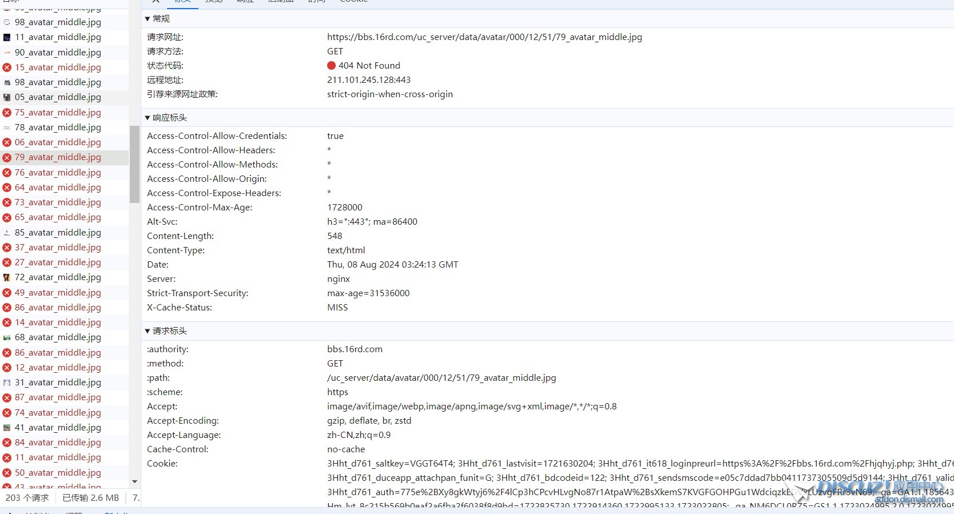Click the thumbnail icon of 68_avatar_middle.jpg
The image size is (954, 514).
pos(7,337)
